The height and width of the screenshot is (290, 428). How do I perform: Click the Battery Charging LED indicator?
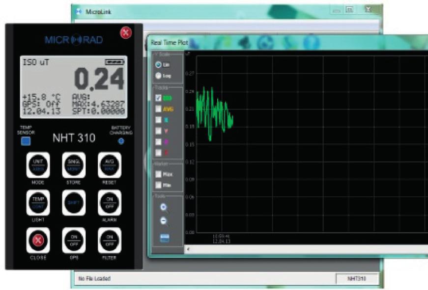click(x=121, y=141)
